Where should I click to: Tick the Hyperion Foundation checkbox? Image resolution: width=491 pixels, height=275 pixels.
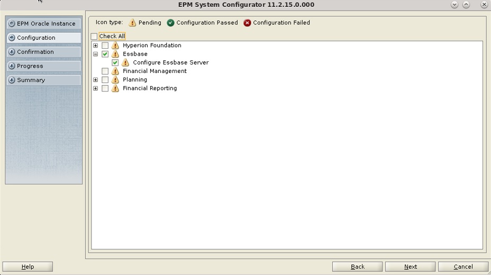point(105,45)
